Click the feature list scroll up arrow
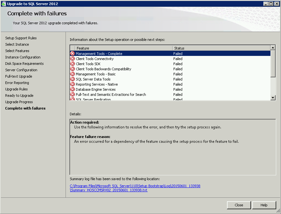 point(273,48)
